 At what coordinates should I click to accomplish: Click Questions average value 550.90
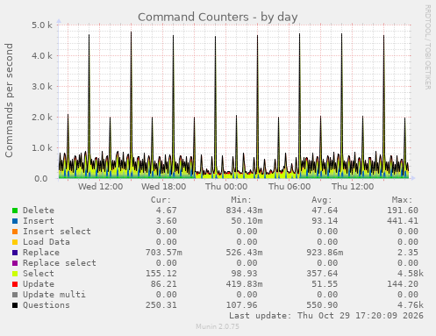(x=322, y=305)
